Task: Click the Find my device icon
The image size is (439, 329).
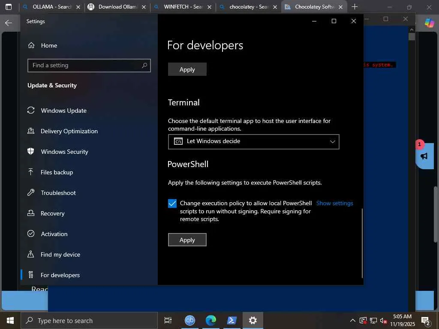Action: [31, 254]
